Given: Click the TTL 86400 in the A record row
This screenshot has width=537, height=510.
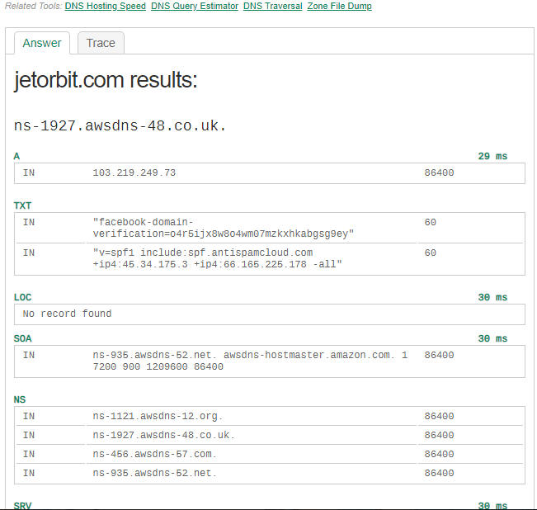Looking at the screenshot, I should (x=439, y=172).
